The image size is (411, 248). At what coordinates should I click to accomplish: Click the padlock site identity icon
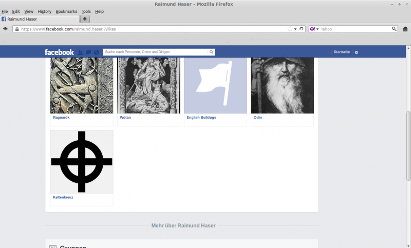[17, 29]
